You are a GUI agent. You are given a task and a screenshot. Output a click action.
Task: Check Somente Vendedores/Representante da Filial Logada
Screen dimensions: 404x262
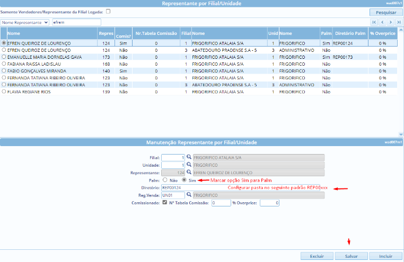click(x=108, y=11)
